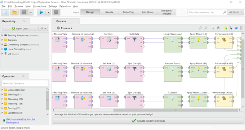Viewport: 245px width, 130px height.
Task: Select the Performance (RF) operator
Action: pos(224,72)
